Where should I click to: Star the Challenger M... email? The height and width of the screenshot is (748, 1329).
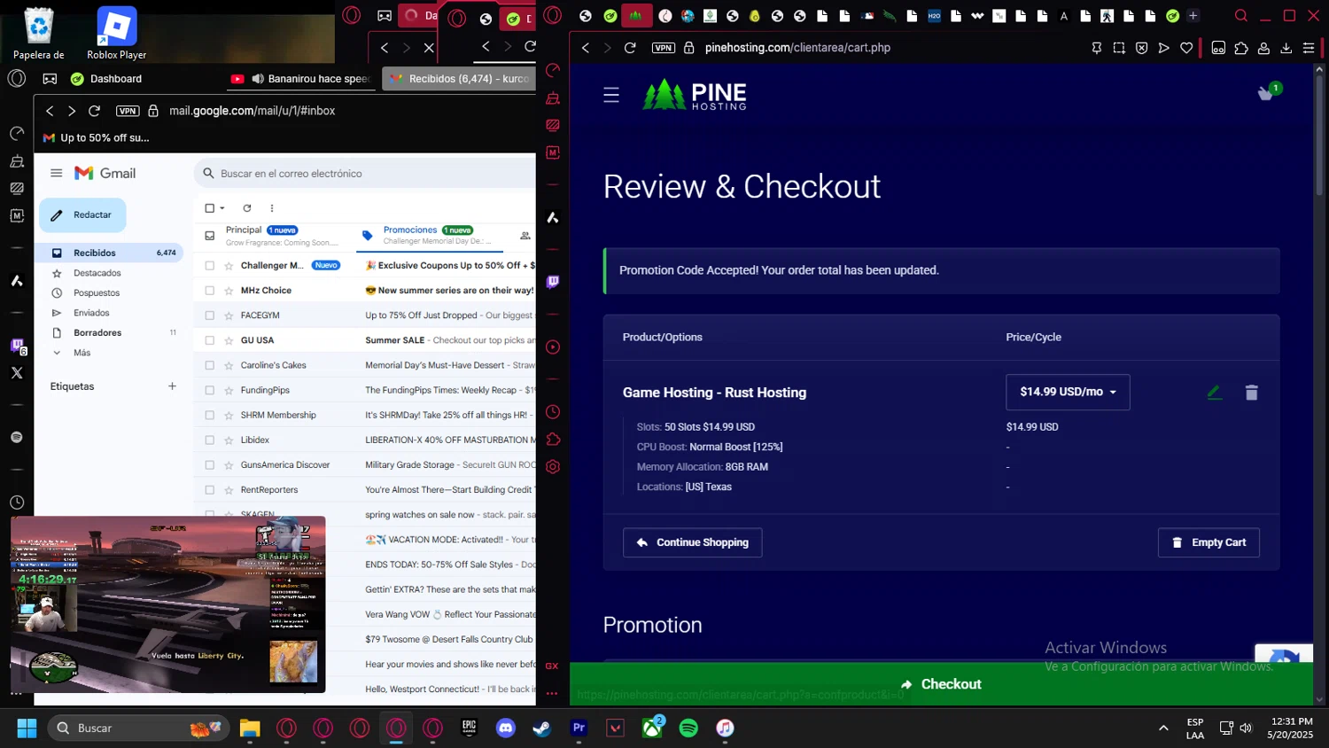229,265
